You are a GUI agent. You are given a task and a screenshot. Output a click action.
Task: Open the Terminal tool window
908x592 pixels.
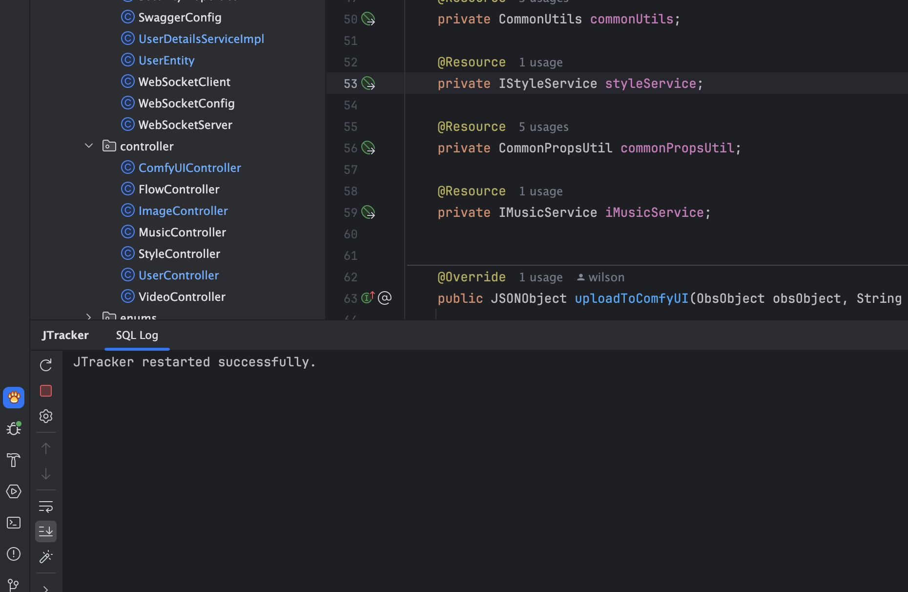pyautogui.click(x=14, y=523)
